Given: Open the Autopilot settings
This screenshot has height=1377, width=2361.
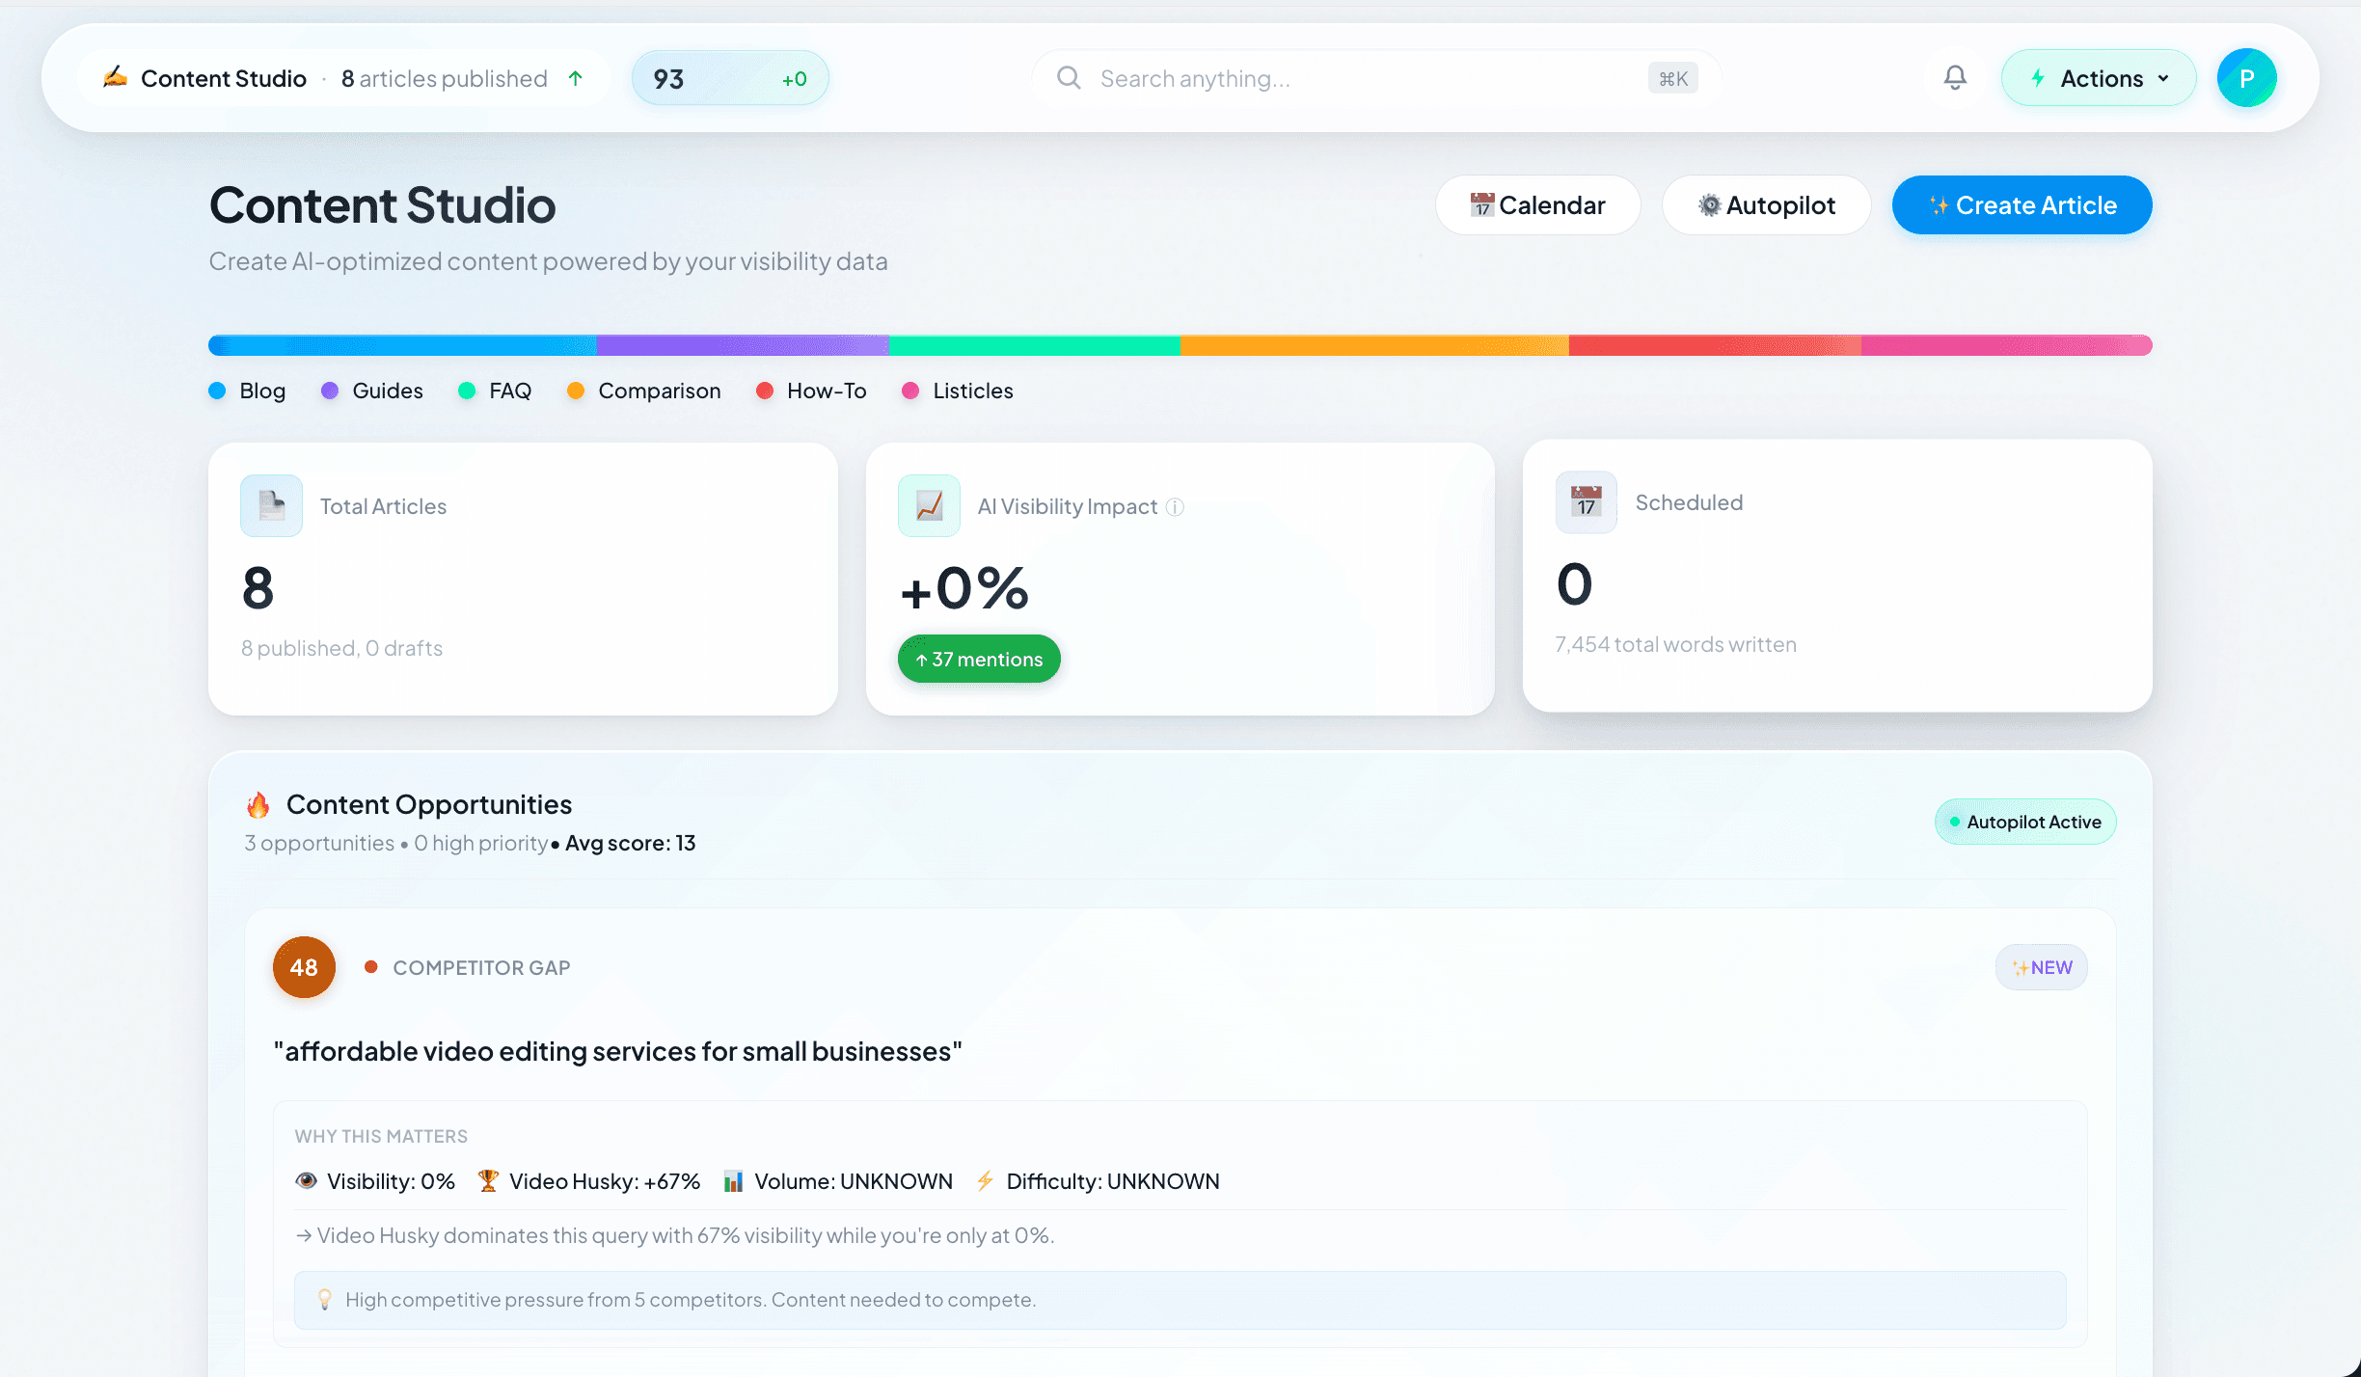Looking at the screenshot, I should [1766, 204].
